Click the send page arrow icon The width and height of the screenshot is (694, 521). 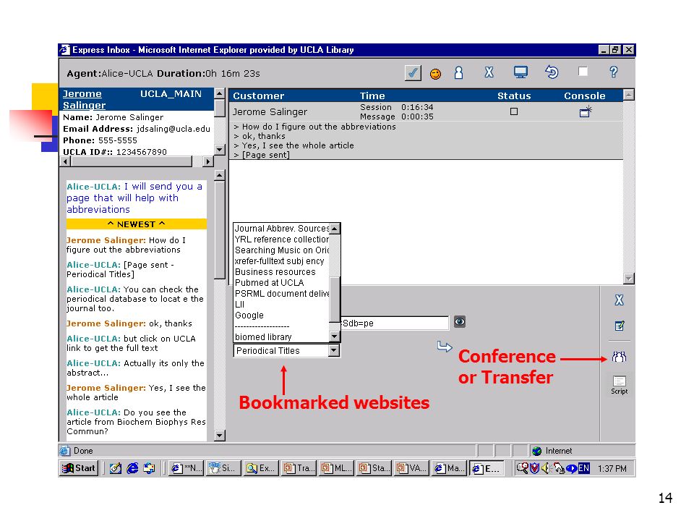tap(445, 347)
